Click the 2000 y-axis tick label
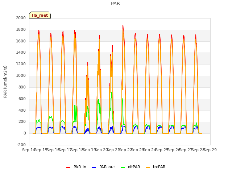This screenshot has width=232, height=174. click(x=21, y=18)
